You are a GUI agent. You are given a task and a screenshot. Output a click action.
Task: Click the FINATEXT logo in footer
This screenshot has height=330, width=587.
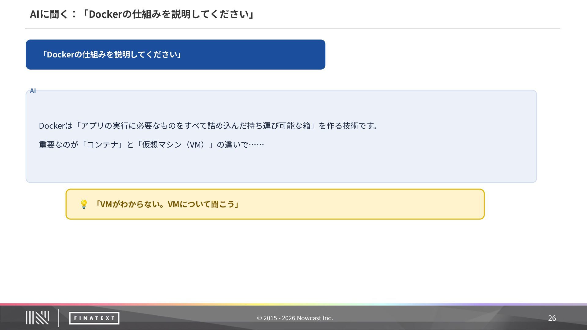click(x=94, y=318)
